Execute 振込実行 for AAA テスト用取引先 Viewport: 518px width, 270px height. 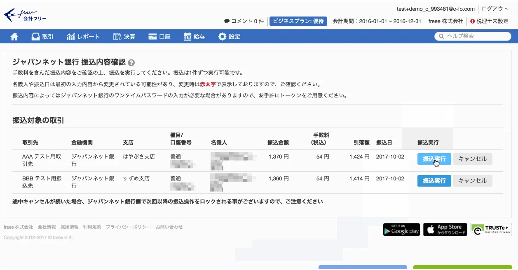click(434, 159)
